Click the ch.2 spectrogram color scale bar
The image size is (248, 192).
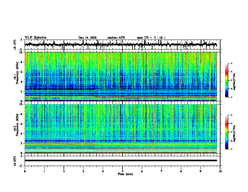click(227, 132)
